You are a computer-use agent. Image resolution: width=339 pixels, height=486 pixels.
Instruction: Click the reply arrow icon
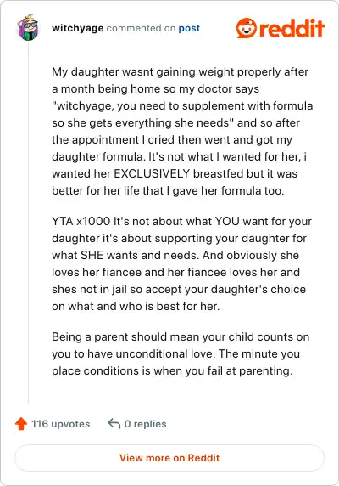(x=114, y=423)
